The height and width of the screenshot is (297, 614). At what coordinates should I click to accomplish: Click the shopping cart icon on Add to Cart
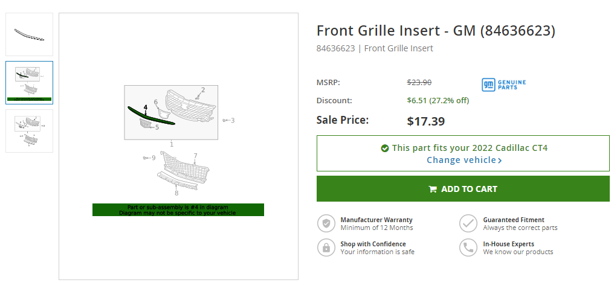(x=433, y=189)
